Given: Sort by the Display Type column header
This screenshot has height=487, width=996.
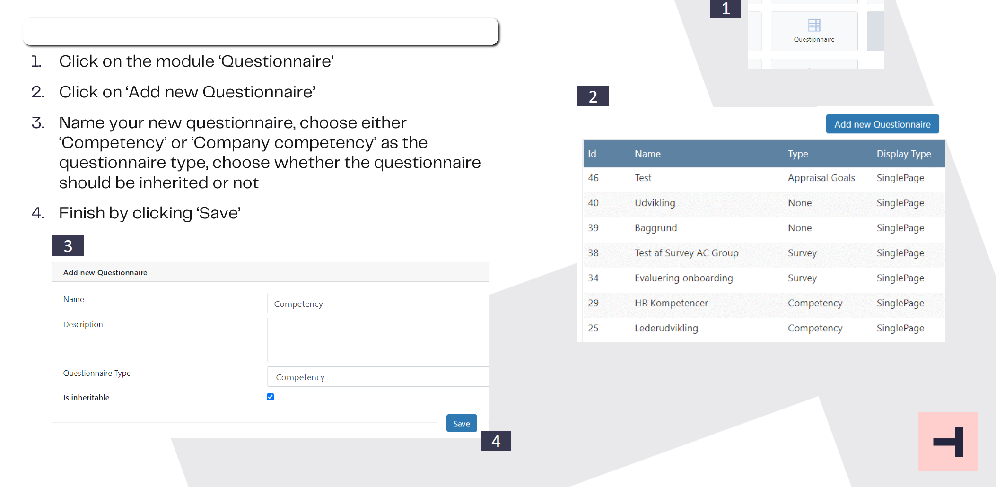Looking at the screenshot, I should coord(904,154).
